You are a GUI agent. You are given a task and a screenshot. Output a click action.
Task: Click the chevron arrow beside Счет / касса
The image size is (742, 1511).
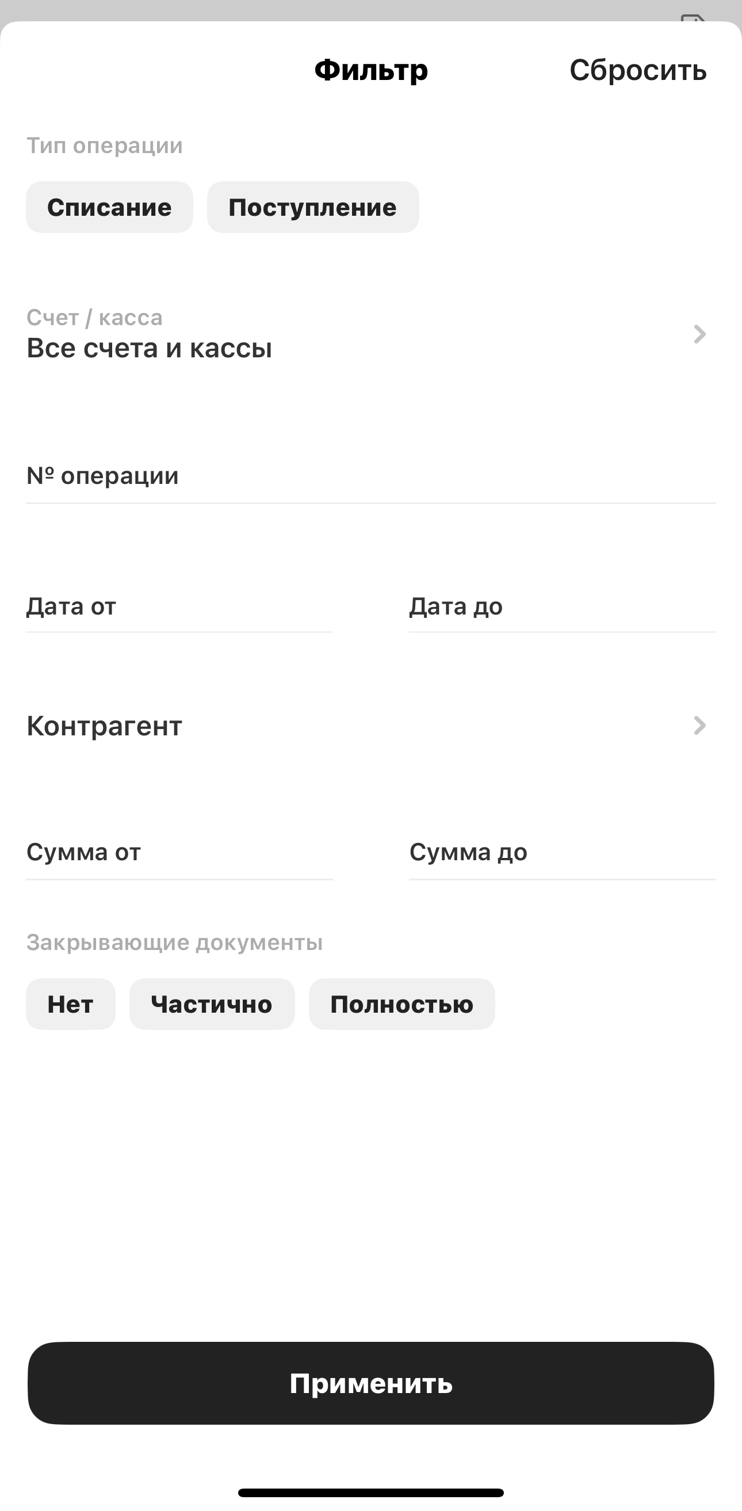(x=699, y=334)
